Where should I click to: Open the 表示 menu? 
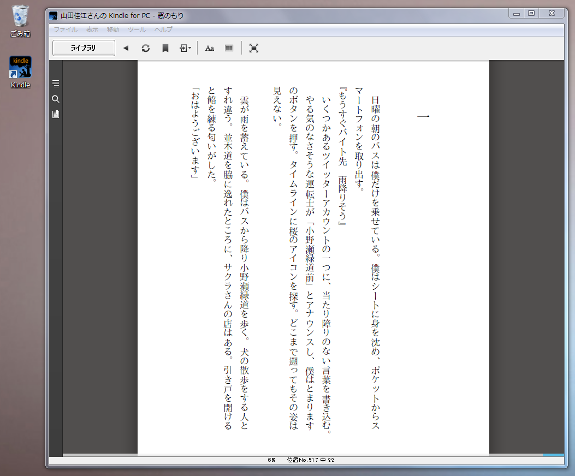coord(92,29)
